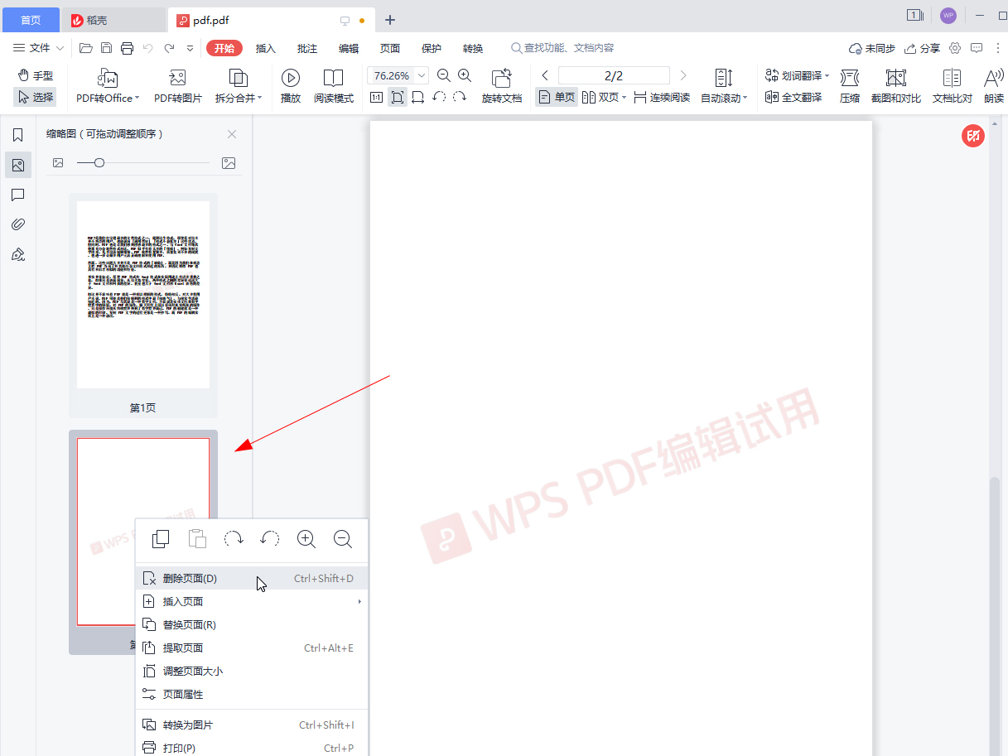Click the save icon in quick toolbar
The height and width of the screenshot is (756, 1008).
[x=107, y=48]
